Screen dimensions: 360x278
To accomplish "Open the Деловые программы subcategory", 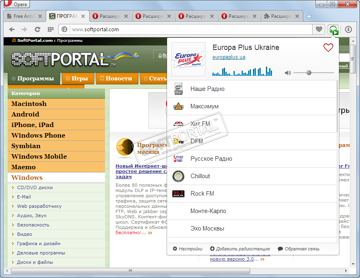I will pyautogui.click(x=41, y=253).
